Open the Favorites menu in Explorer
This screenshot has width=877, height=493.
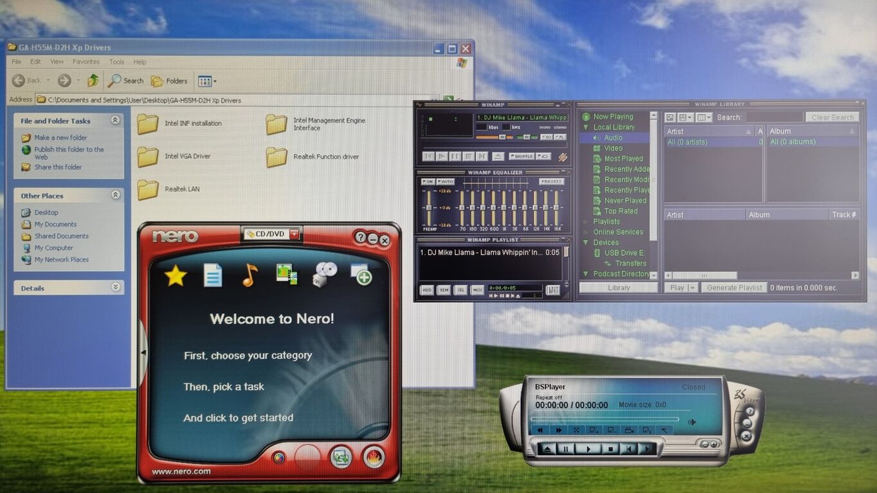86,62
